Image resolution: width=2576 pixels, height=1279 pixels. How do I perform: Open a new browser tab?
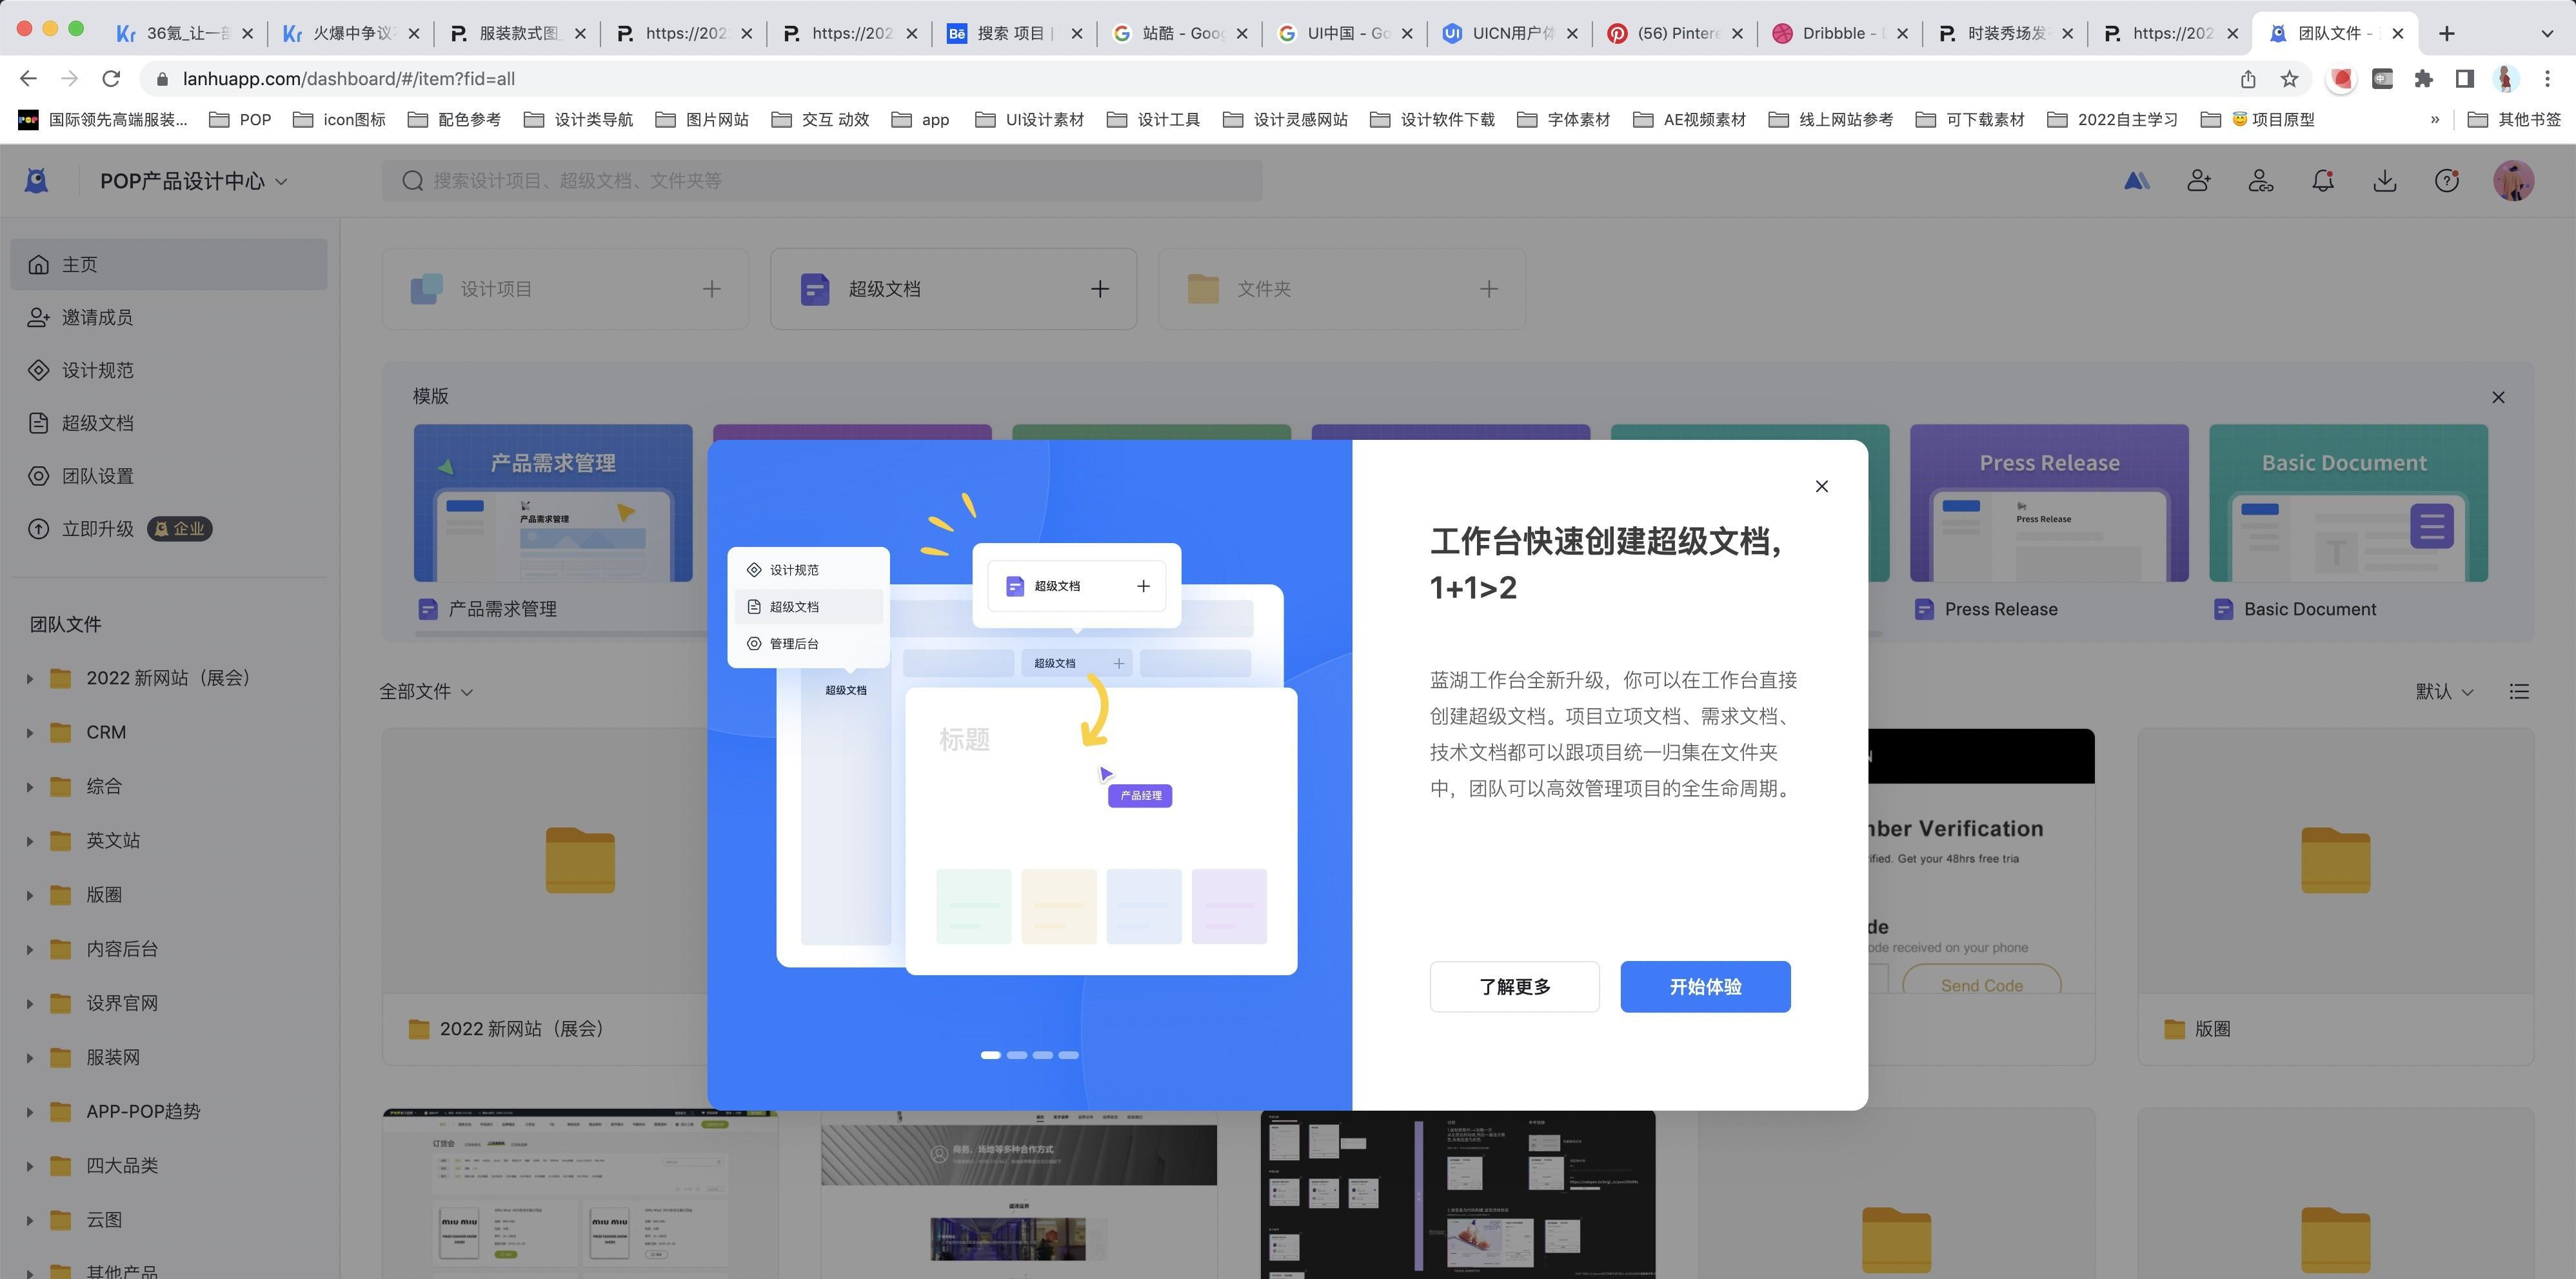coord(2446,33)
